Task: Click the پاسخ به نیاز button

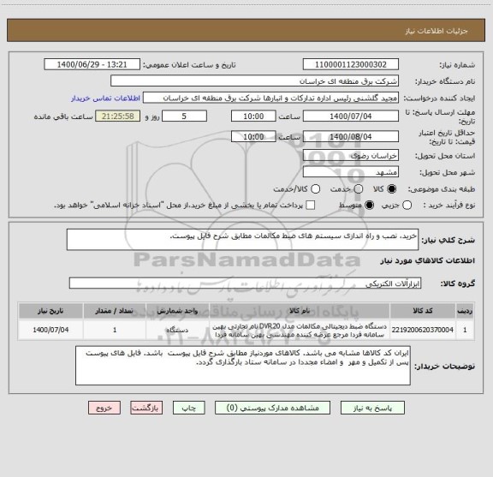Action: (372, 408)
